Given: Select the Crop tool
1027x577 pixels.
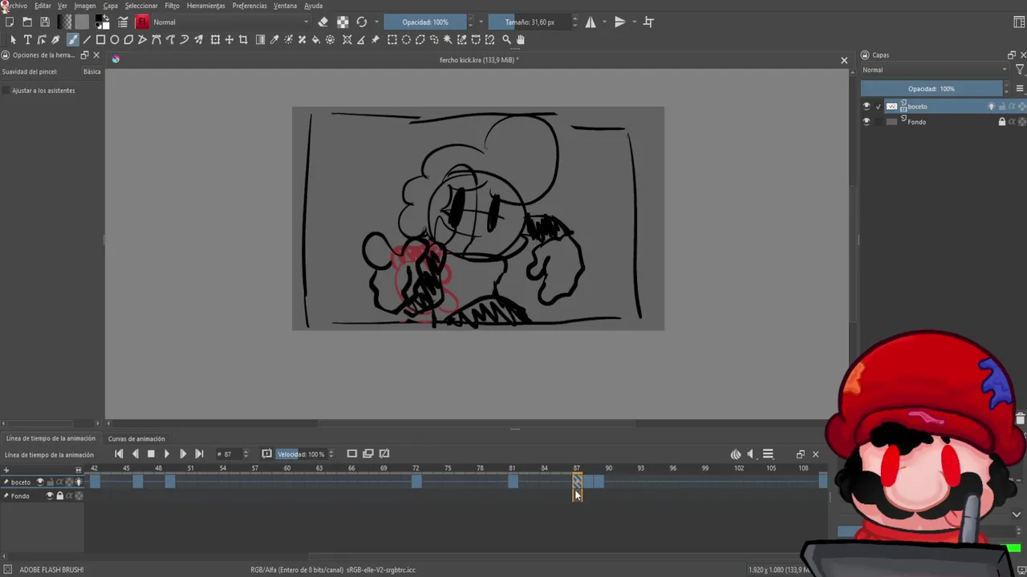Looking at the screenshot, I should tap(243, 39).
